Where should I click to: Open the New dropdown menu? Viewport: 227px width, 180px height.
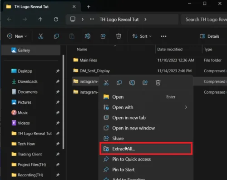coord(17,36)
